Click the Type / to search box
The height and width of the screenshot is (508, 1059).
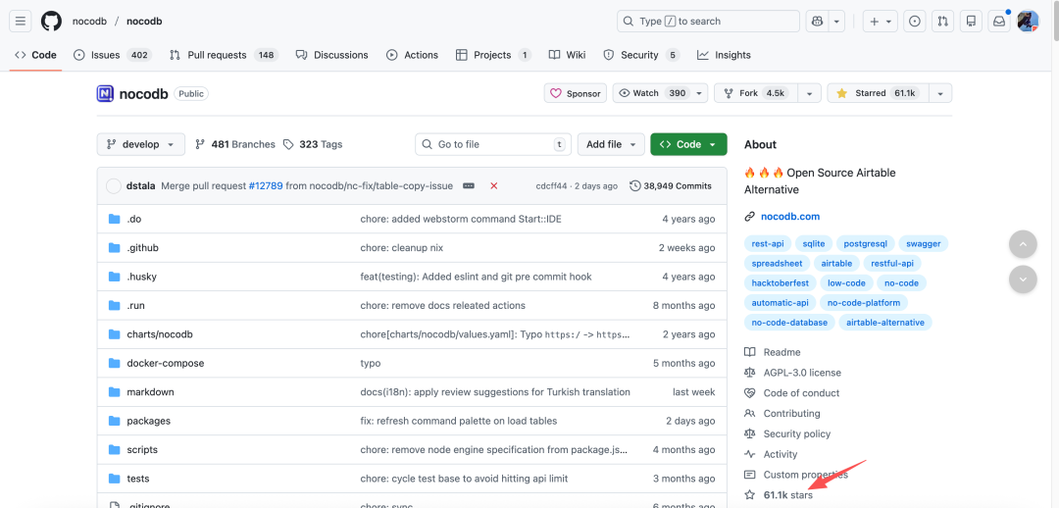708,21
